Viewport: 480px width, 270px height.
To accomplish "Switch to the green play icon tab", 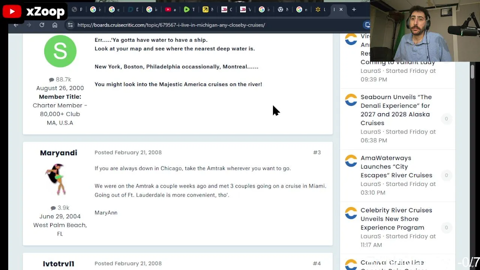I will tap(189, 9).
